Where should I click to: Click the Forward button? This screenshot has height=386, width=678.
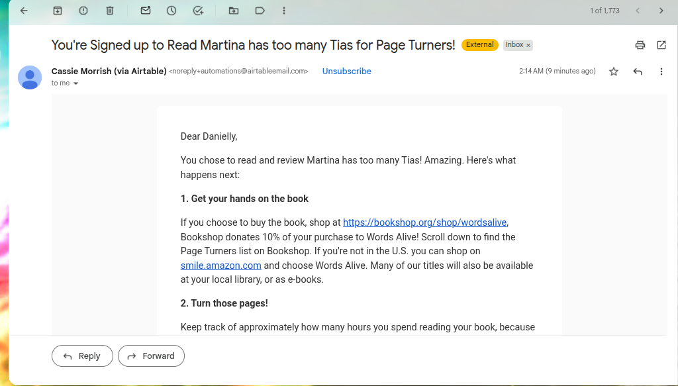pyautogui.click(x=151, y=356)
